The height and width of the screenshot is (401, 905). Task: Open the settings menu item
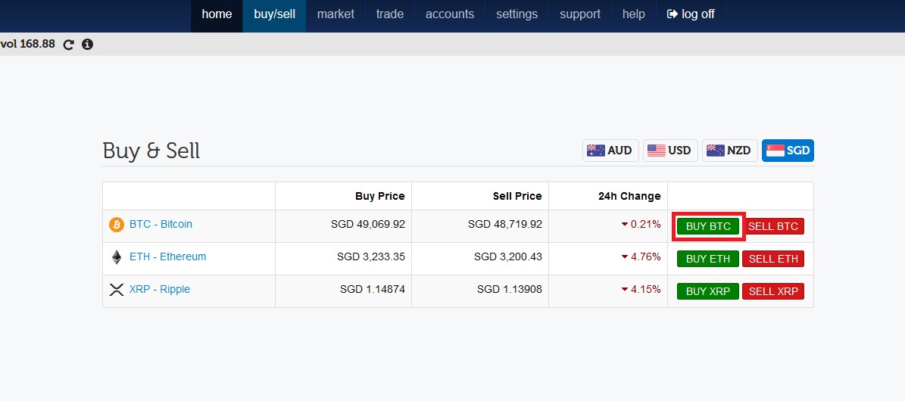516,14
